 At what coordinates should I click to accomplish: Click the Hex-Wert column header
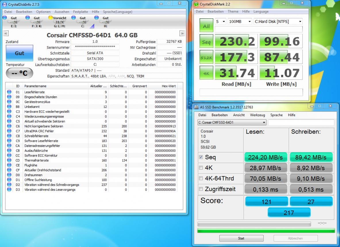click(163, 86)
